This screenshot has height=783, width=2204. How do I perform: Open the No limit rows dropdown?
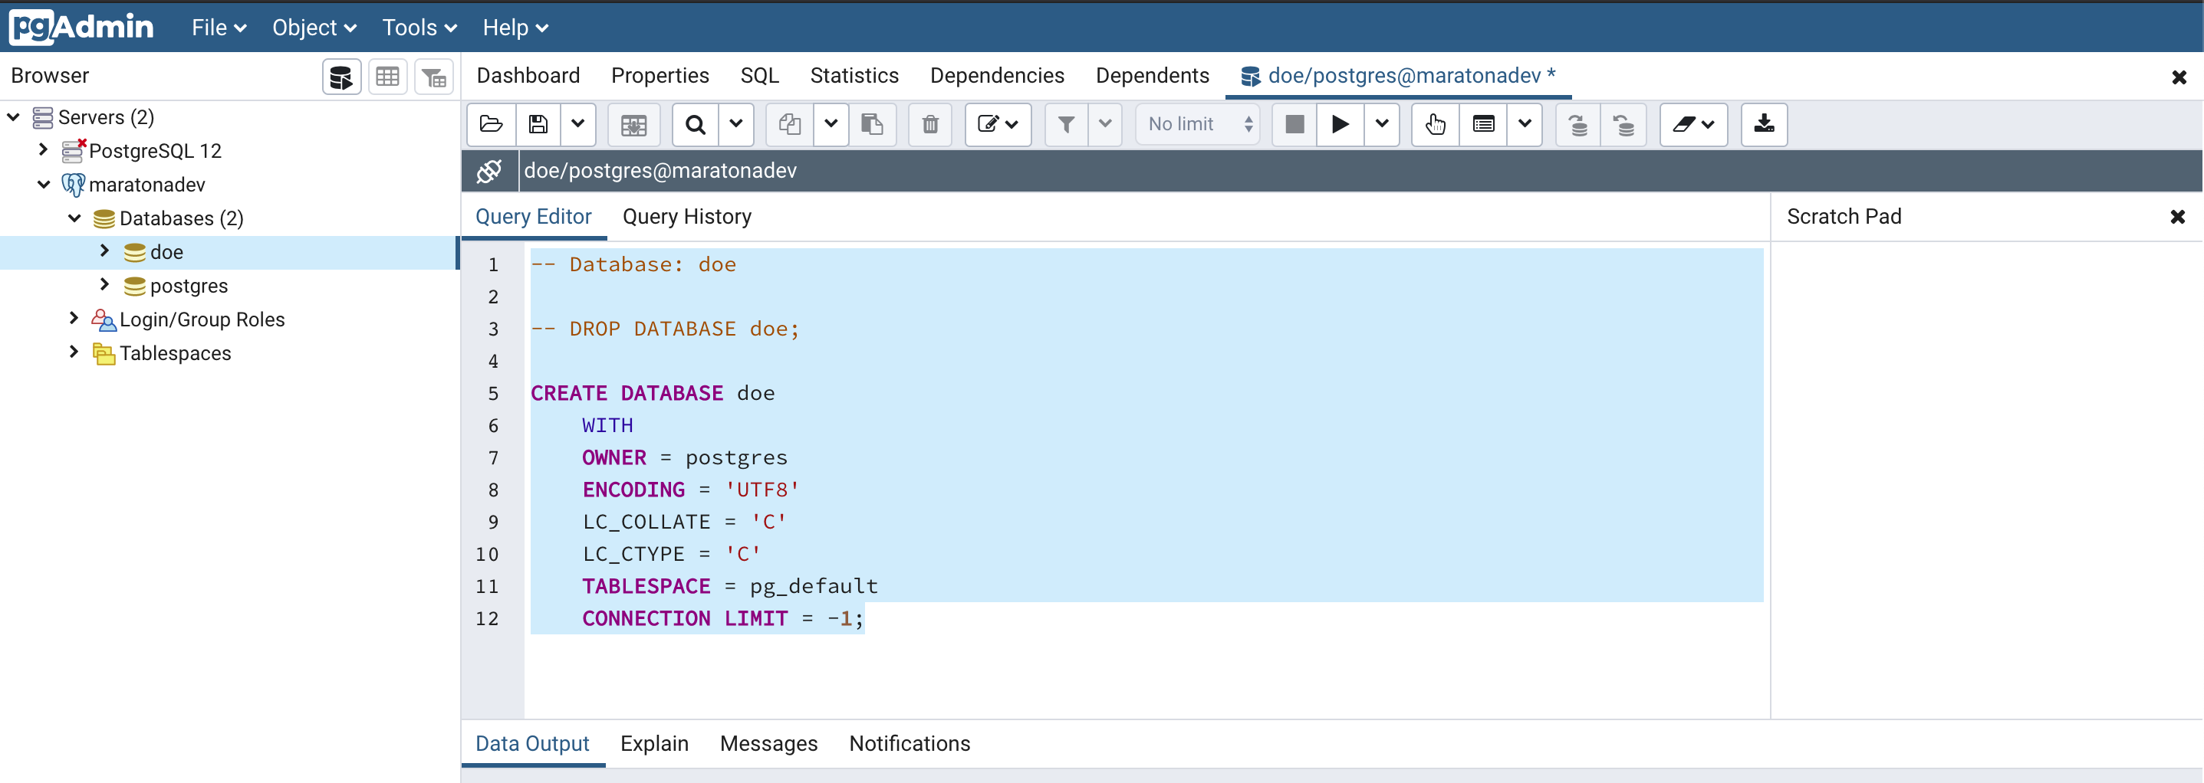click(1198, 125)
